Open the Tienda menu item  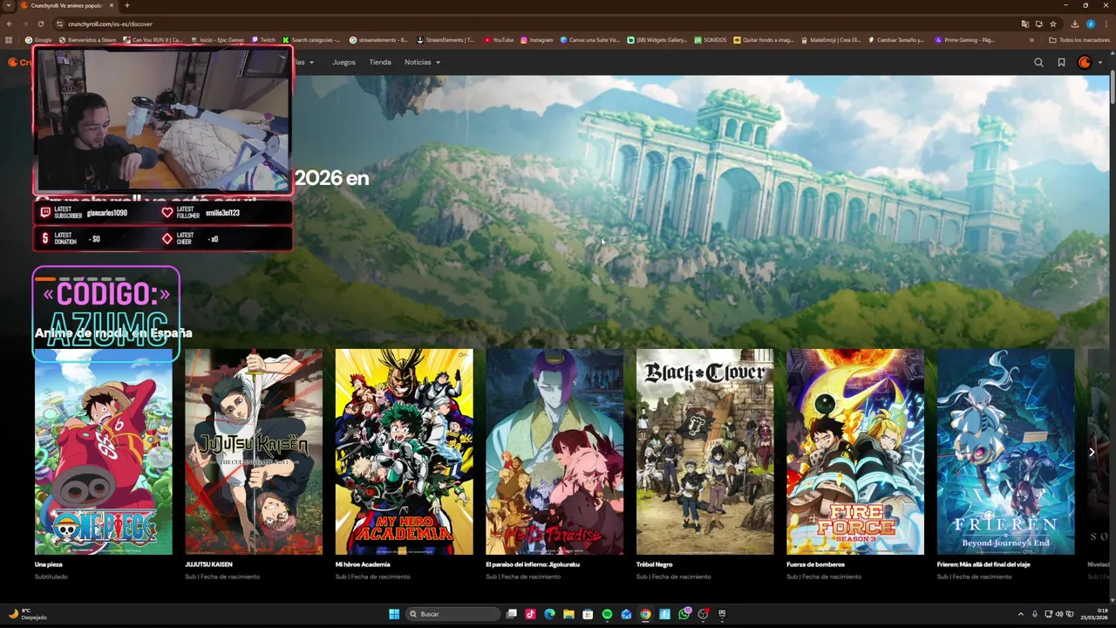coord(380,62)
